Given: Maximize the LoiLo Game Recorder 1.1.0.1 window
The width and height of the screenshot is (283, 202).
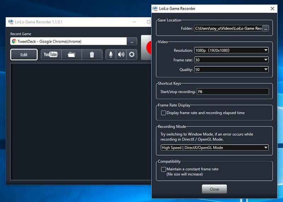Looking at the screenshot, I should [x=149, y=22].
